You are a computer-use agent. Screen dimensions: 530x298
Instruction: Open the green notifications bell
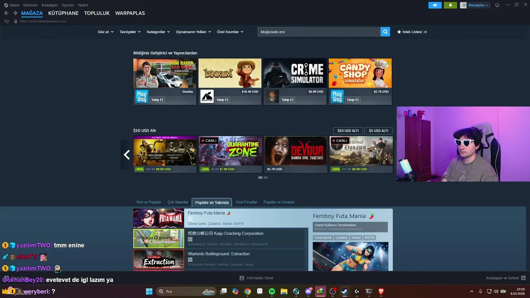[x=450, y=5]
